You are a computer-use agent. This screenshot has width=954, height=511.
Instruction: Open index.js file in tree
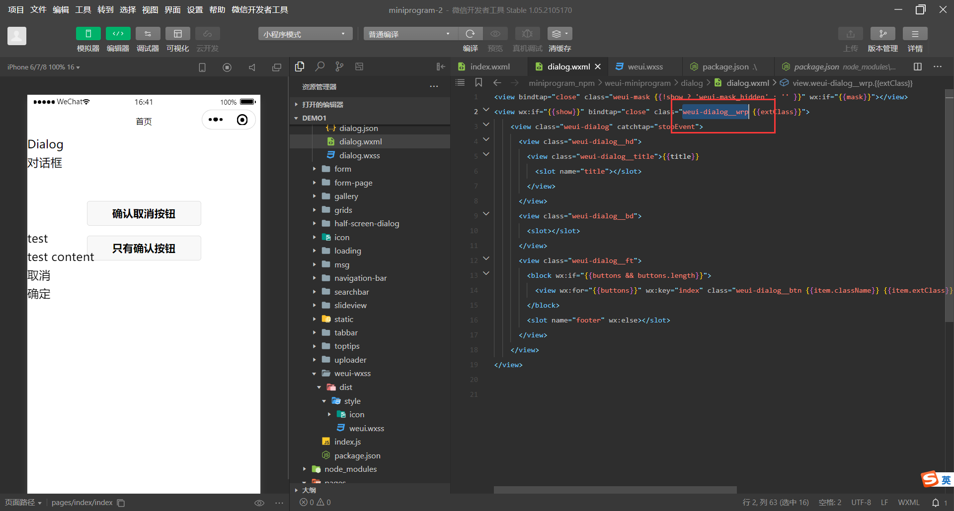[x=347, y=442]
